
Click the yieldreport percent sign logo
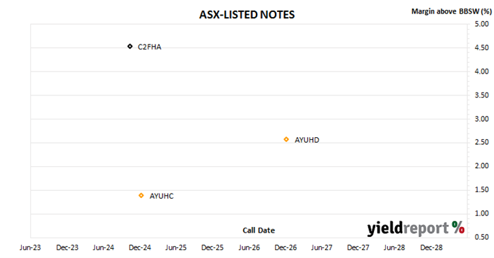tap(458, 227)
